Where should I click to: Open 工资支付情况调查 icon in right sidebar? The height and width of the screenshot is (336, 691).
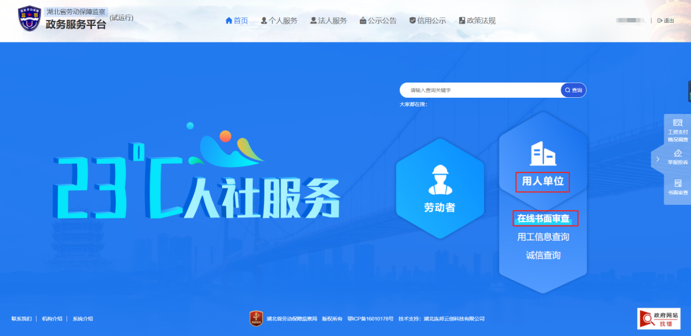678,123
